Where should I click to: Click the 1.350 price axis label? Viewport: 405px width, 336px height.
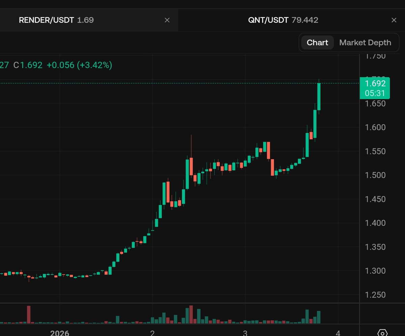[375, 247]
